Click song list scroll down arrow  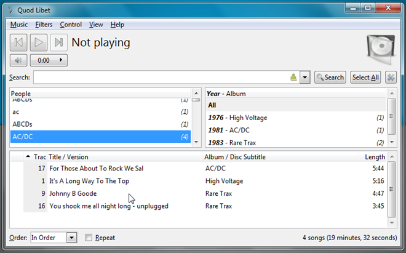(x=392, y=223)
